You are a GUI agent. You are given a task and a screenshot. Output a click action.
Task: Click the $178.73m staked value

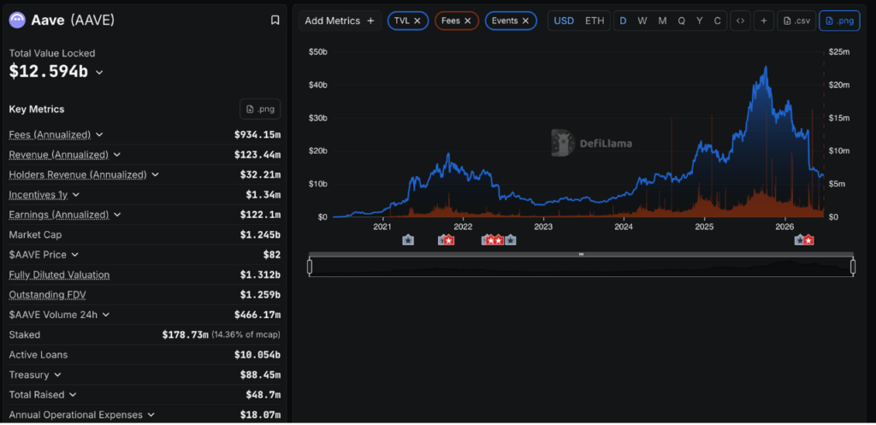click(186, 334)
